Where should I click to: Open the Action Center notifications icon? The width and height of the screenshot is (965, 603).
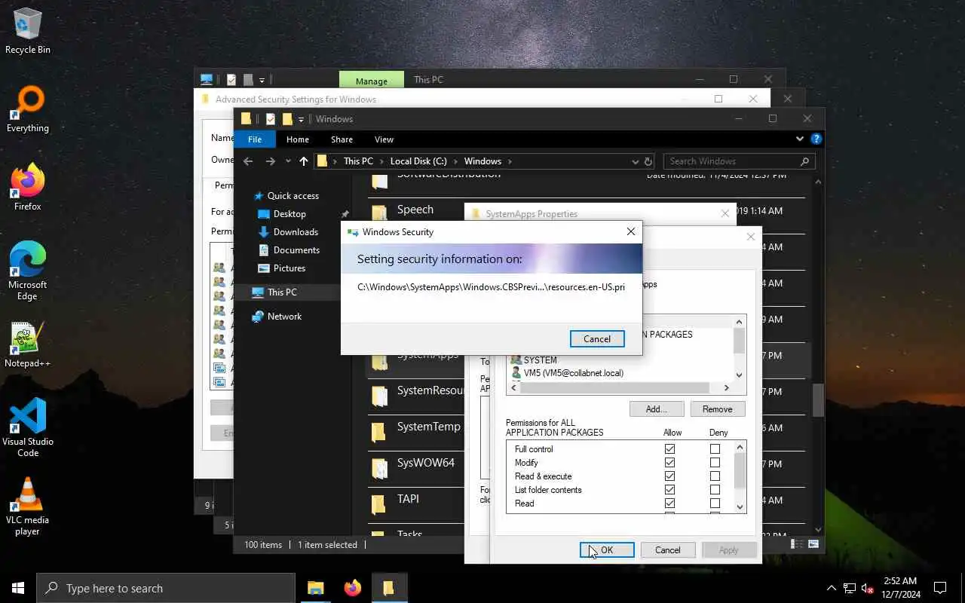(x=940, y=588)
